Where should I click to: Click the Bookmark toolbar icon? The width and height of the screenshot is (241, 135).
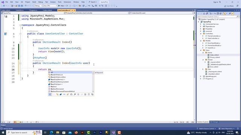coord(106,6)
